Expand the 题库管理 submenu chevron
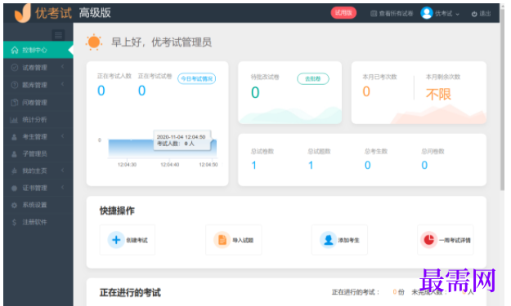The width and height of the screenshot is (511, 306). point(62,84)
